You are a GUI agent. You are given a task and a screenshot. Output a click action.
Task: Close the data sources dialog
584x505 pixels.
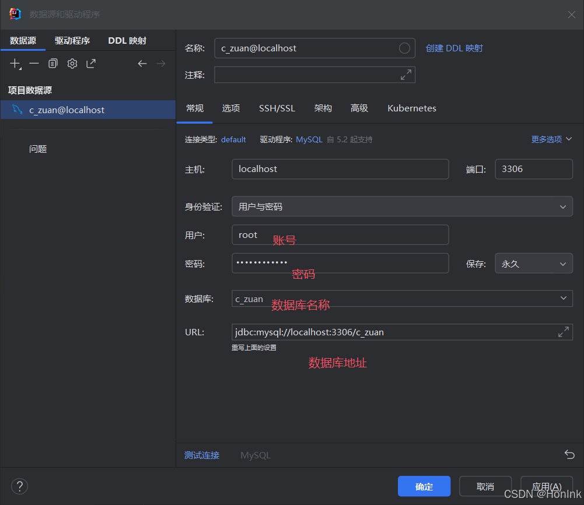[571, 15]
